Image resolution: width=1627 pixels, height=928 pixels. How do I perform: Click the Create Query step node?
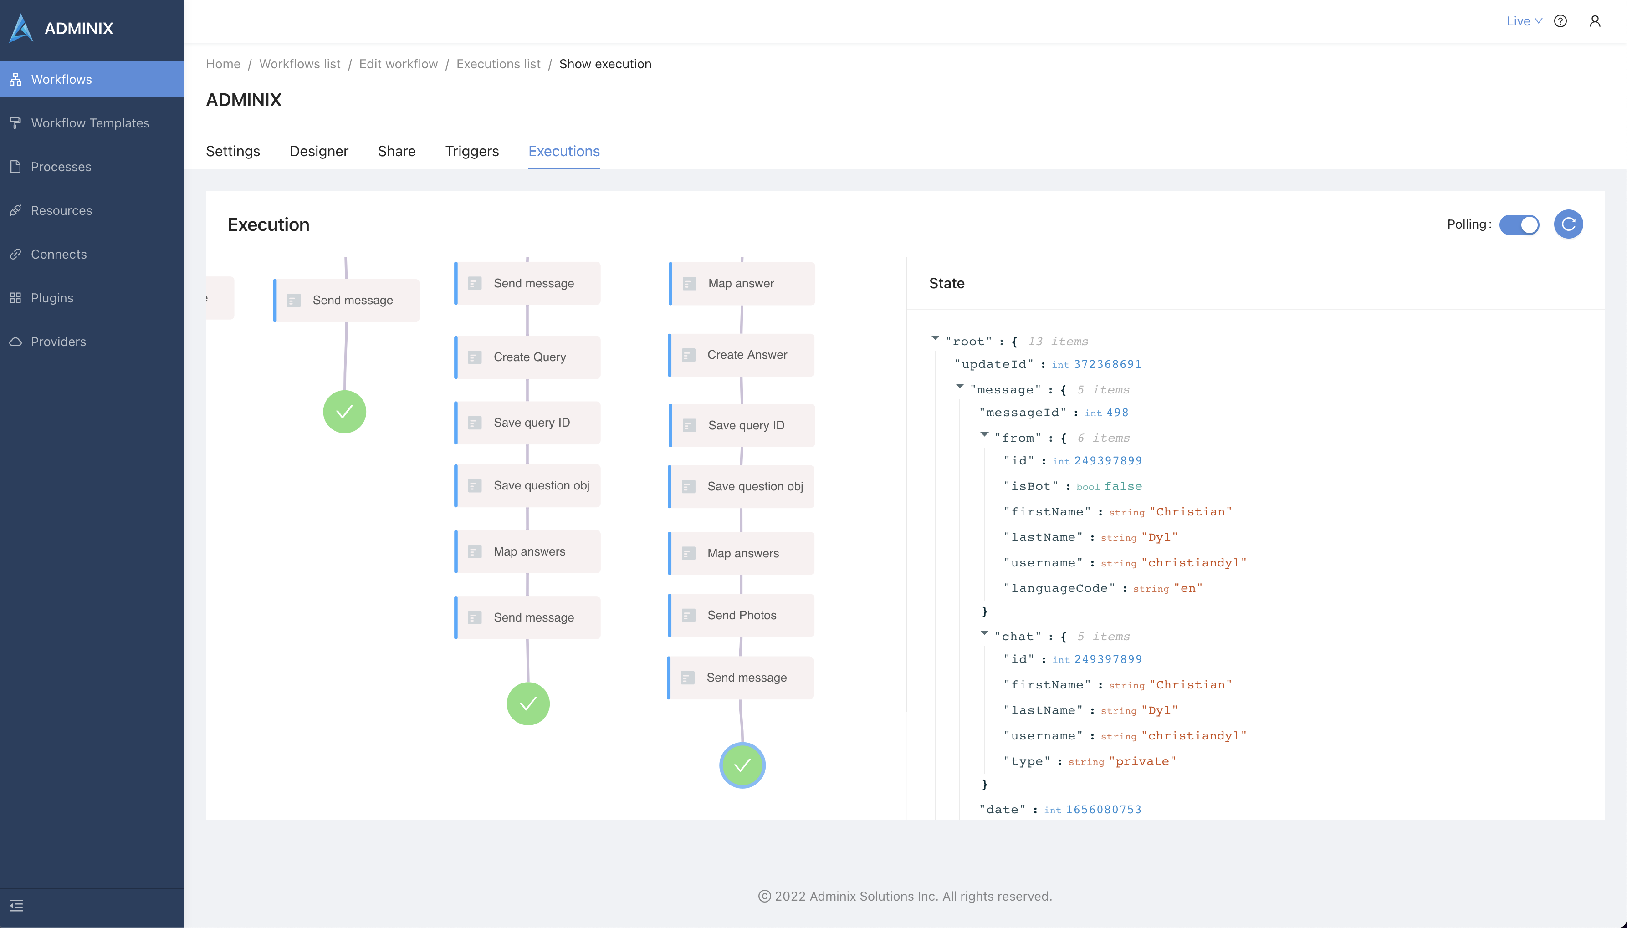(x=528, y=357)
